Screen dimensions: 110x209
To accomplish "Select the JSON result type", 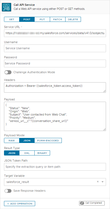I will pos(12,153).
